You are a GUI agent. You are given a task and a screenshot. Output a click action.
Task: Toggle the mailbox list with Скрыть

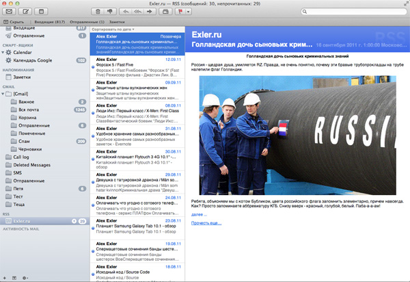click(x=14, y=23)
